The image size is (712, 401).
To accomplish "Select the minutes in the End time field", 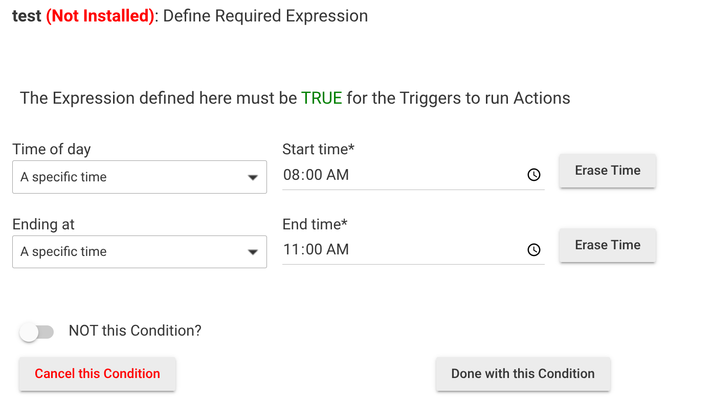I will click(312, 250).
